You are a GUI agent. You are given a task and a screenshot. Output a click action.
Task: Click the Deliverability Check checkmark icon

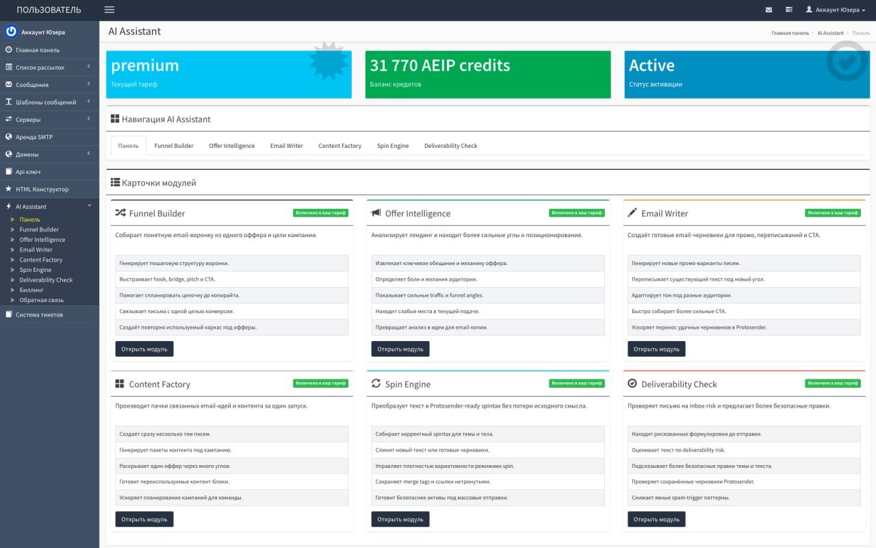632,384
